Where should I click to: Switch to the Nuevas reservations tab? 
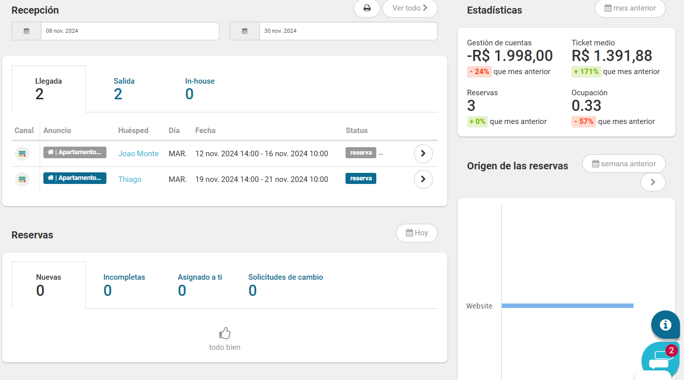pyautogui.click(x=49, y=285)
